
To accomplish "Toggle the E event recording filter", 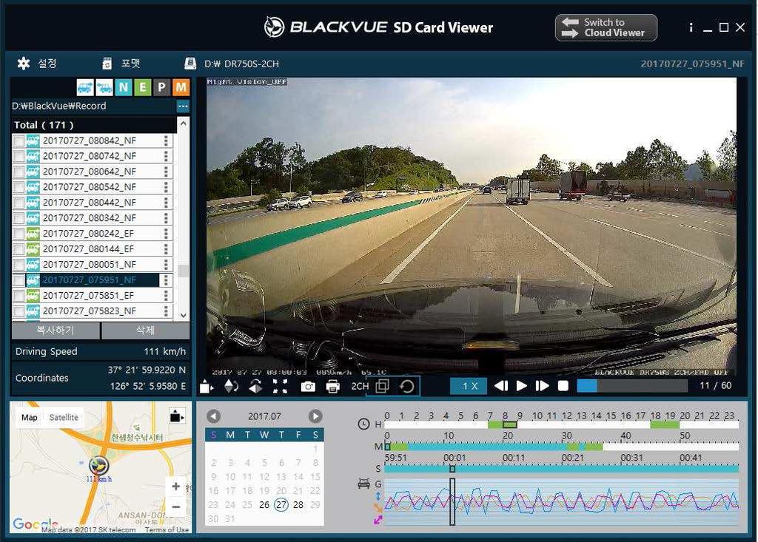I will click(x=143, y=87).
